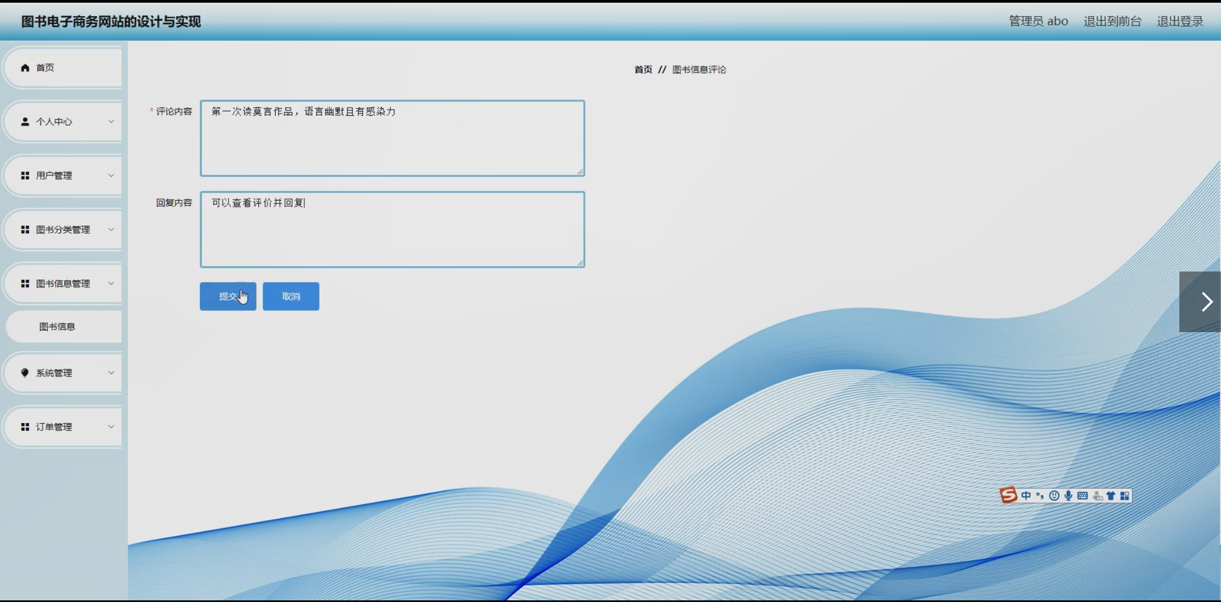Expand the 个人中心 chevron
Screen dimensions: 1221x602
coord(111,122)
